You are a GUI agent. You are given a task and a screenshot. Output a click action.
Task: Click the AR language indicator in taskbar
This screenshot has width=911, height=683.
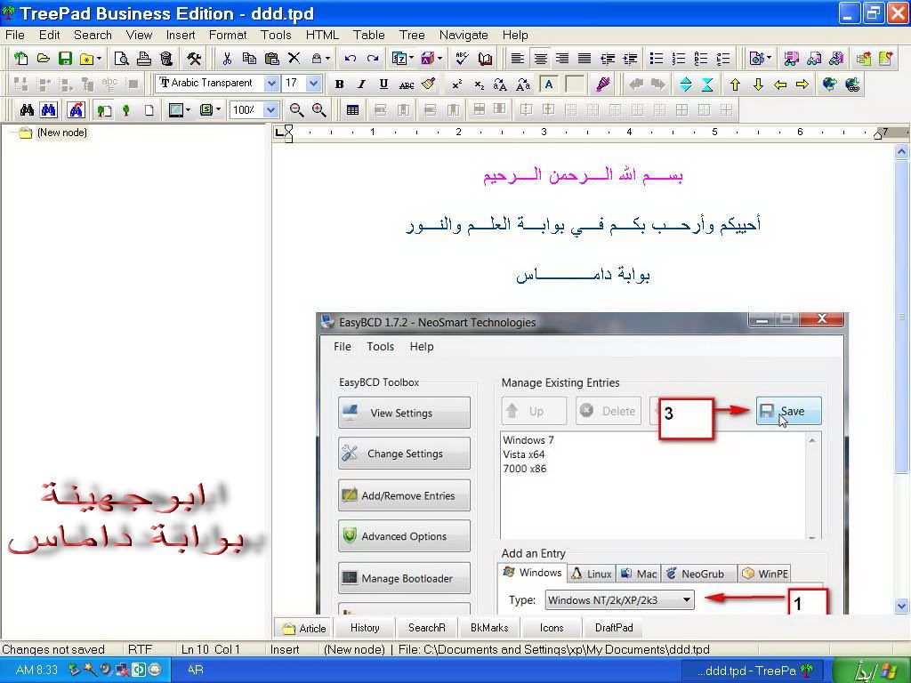pyautogui.click(x=195, y=670)
